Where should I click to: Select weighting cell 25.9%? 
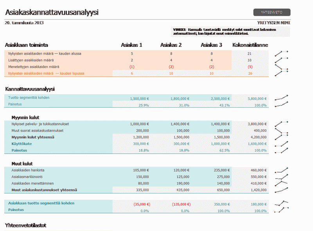(144, 105)
